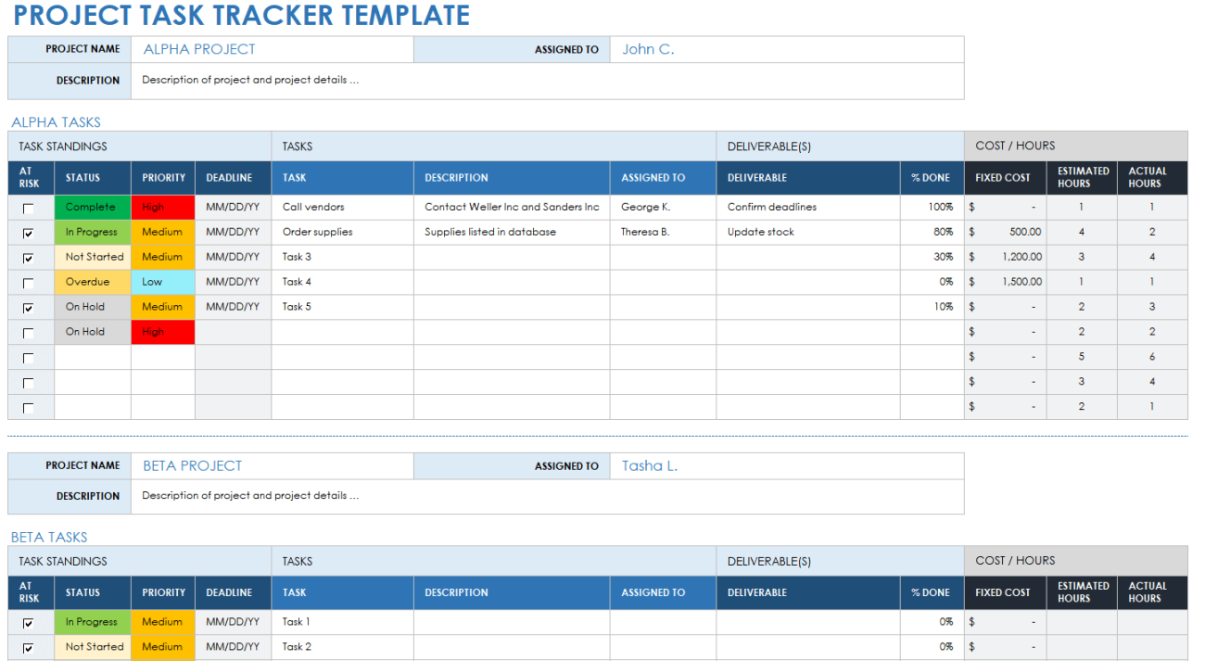This screenshot has width=1205, height=661.
Task: Click the Tasha L. assigned-to cell
Action: pos(786,466)
